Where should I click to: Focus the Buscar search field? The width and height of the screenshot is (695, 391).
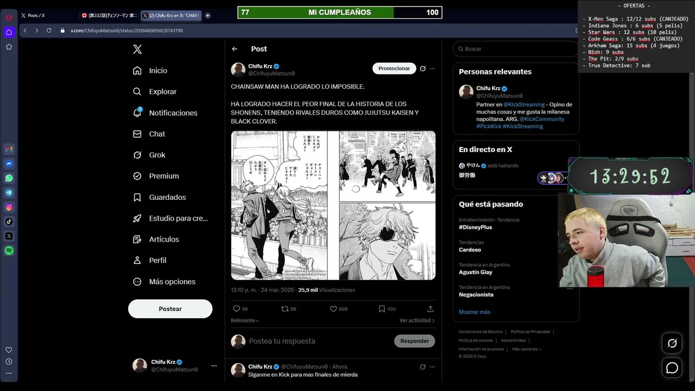coord(515,49)
